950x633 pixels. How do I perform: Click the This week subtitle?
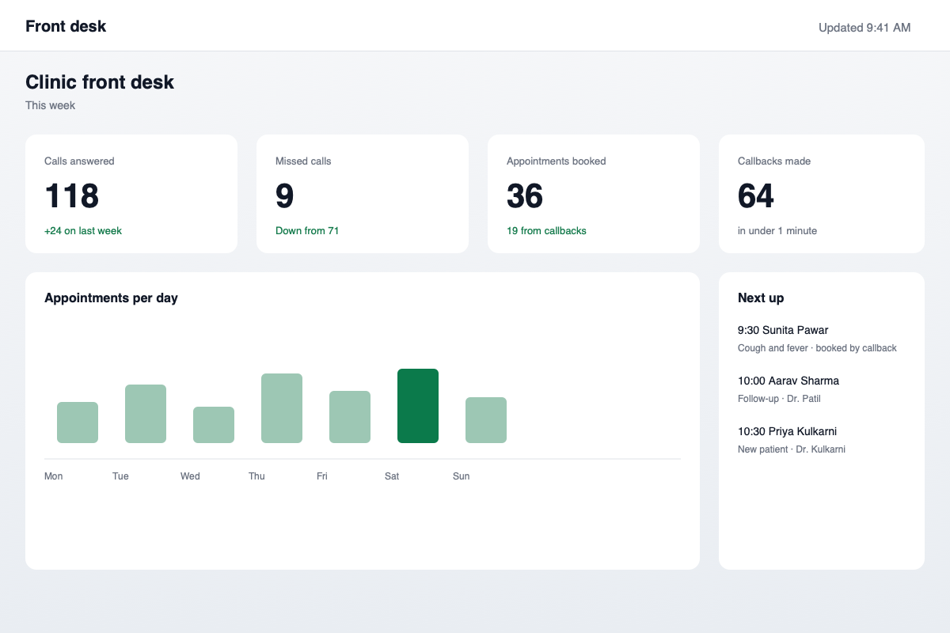click(x=50, y=105)
